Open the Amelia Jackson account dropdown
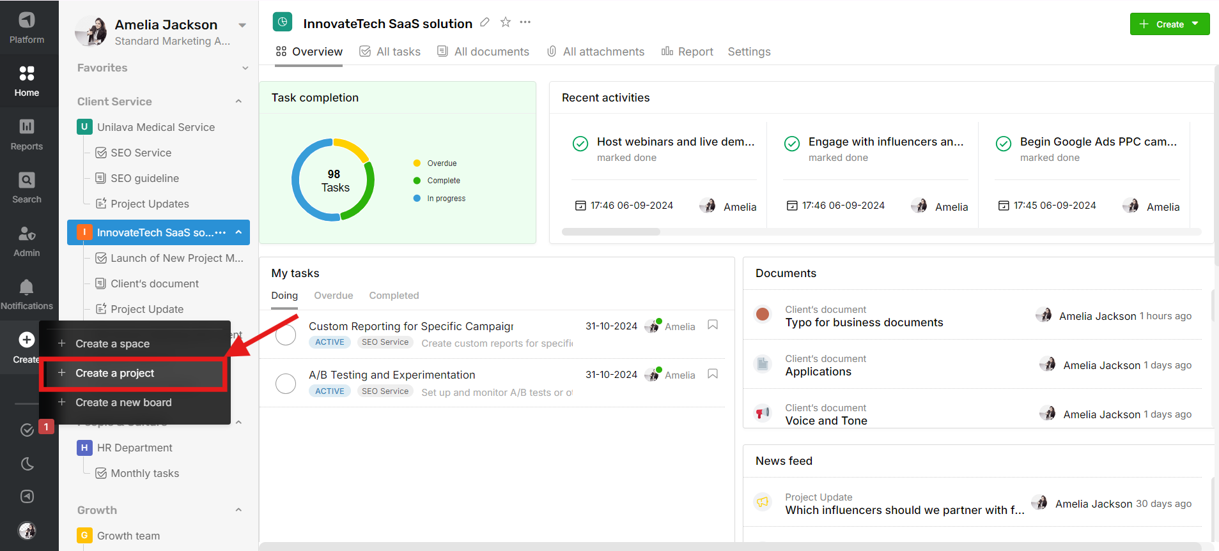Image resolution: width=1219 pixels, height=551 pixels. pos(242,26)
